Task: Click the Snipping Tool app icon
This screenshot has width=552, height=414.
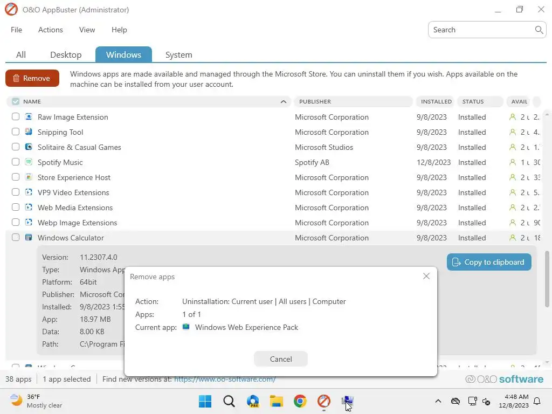Action: coord(29,132)
